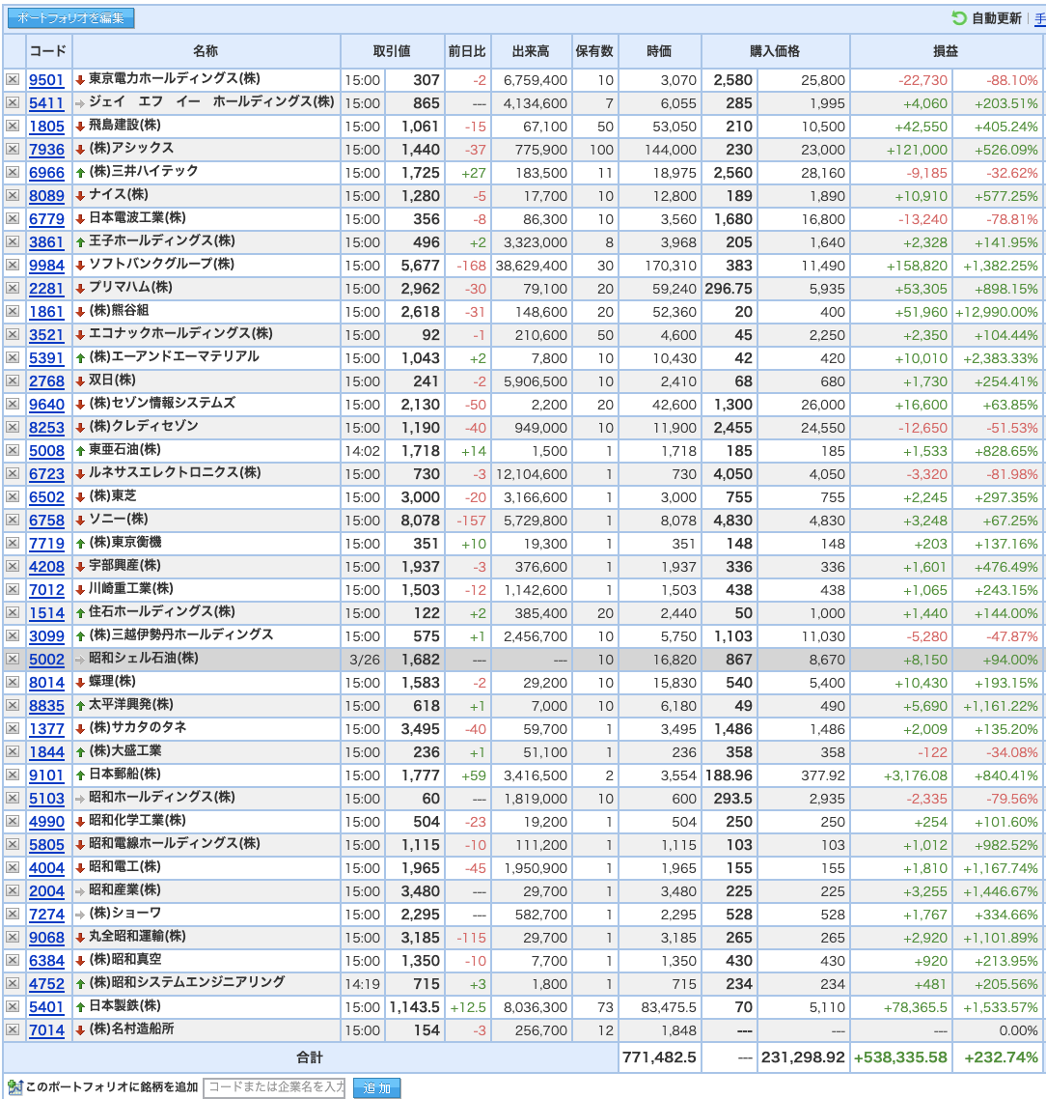Click the 取引値 column header

pyautogui.click(x=392, y=51)
